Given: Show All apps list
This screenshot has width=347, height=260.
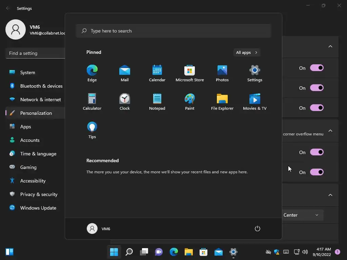Looking at the screenshot, I should [x=247, y=52].
